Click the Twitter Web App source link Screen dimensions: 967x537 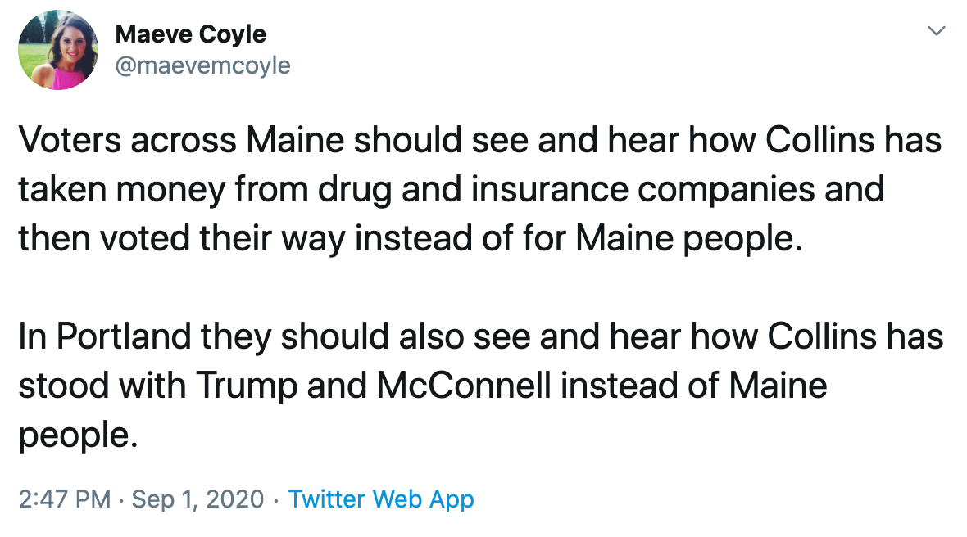tap(381, 499)
